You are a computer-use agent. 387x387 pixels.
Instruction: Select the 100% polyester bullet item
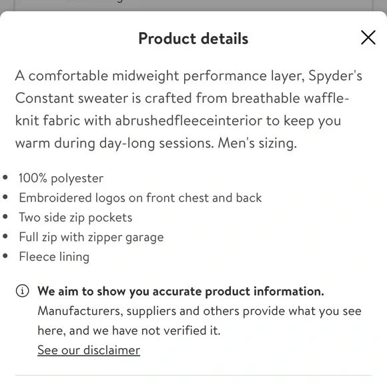point(61,178)
